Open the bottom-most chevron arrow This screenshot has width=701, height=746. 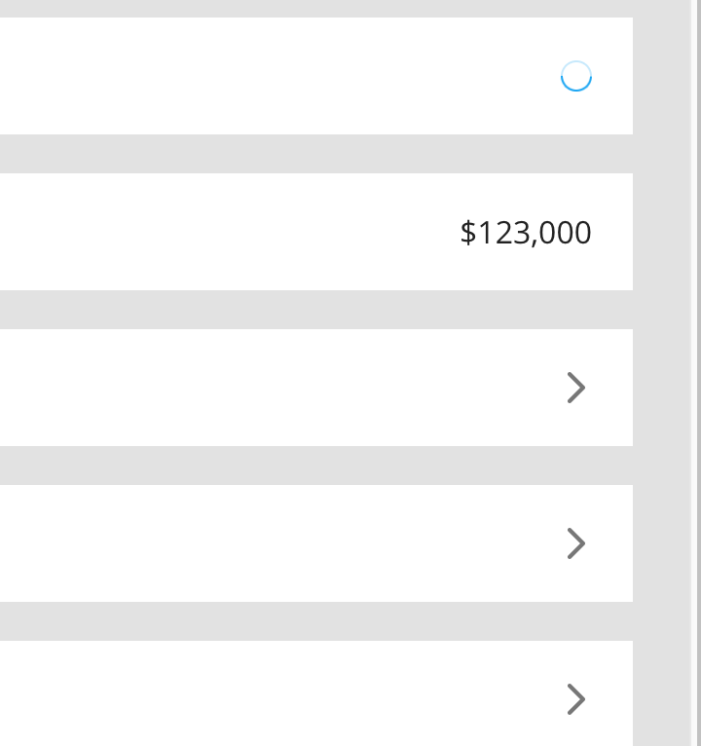pyautogui.click(x=576, y=699)
